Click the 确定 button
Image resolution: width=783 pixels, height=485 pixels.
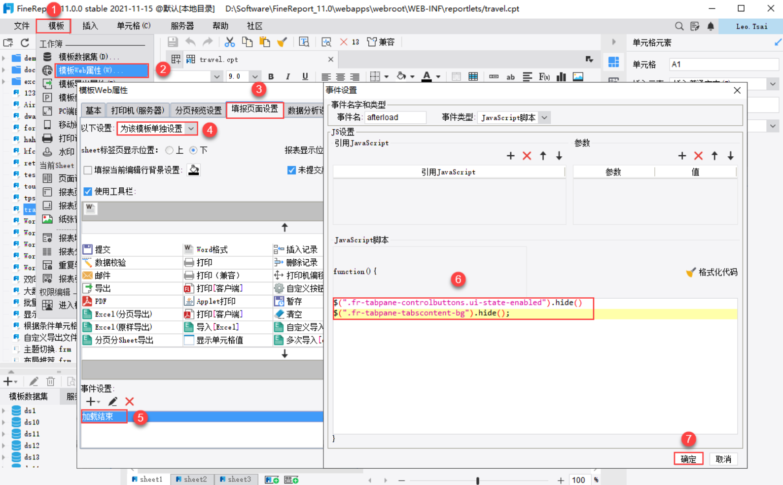[x=688, y=459]
